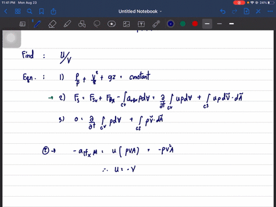Select the Eraser tool
276x207 pixels.
pyautogui.click(x=52, y=24)
